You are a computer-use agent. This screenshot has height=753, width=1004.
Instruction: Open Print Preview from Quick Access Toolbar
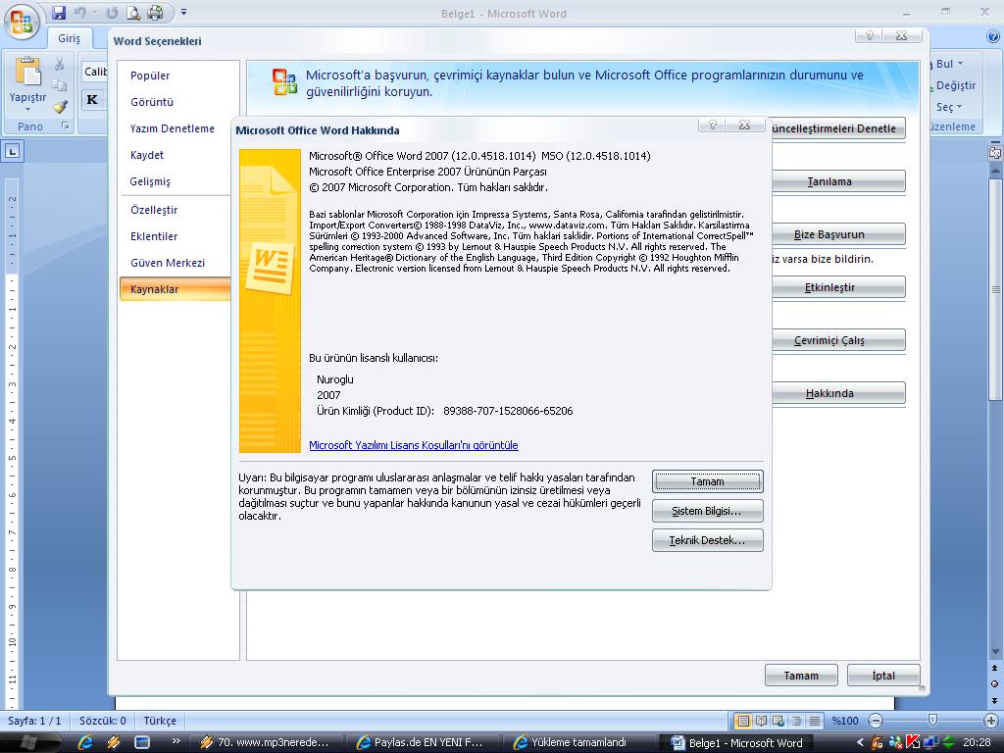pyautogui.click(x=133, y=13)
